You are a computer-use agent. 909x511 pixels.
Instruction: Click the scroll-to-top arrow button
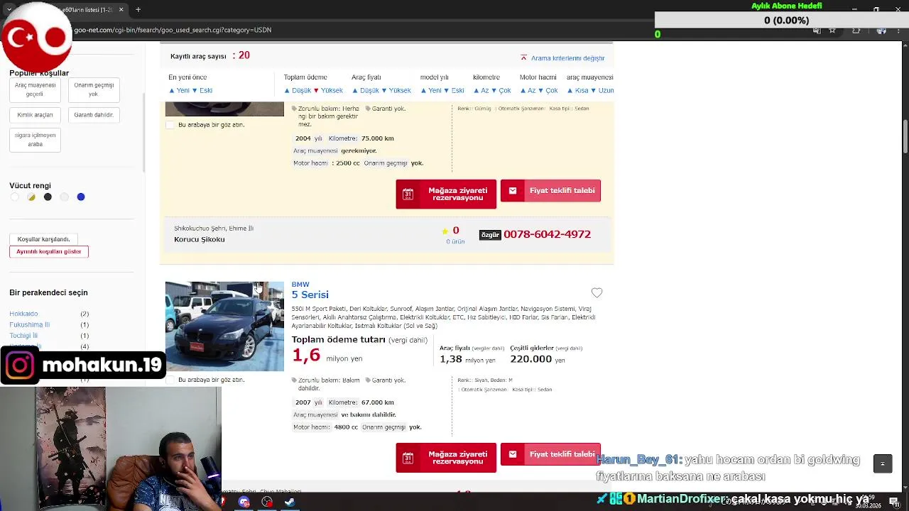[883, 463]
